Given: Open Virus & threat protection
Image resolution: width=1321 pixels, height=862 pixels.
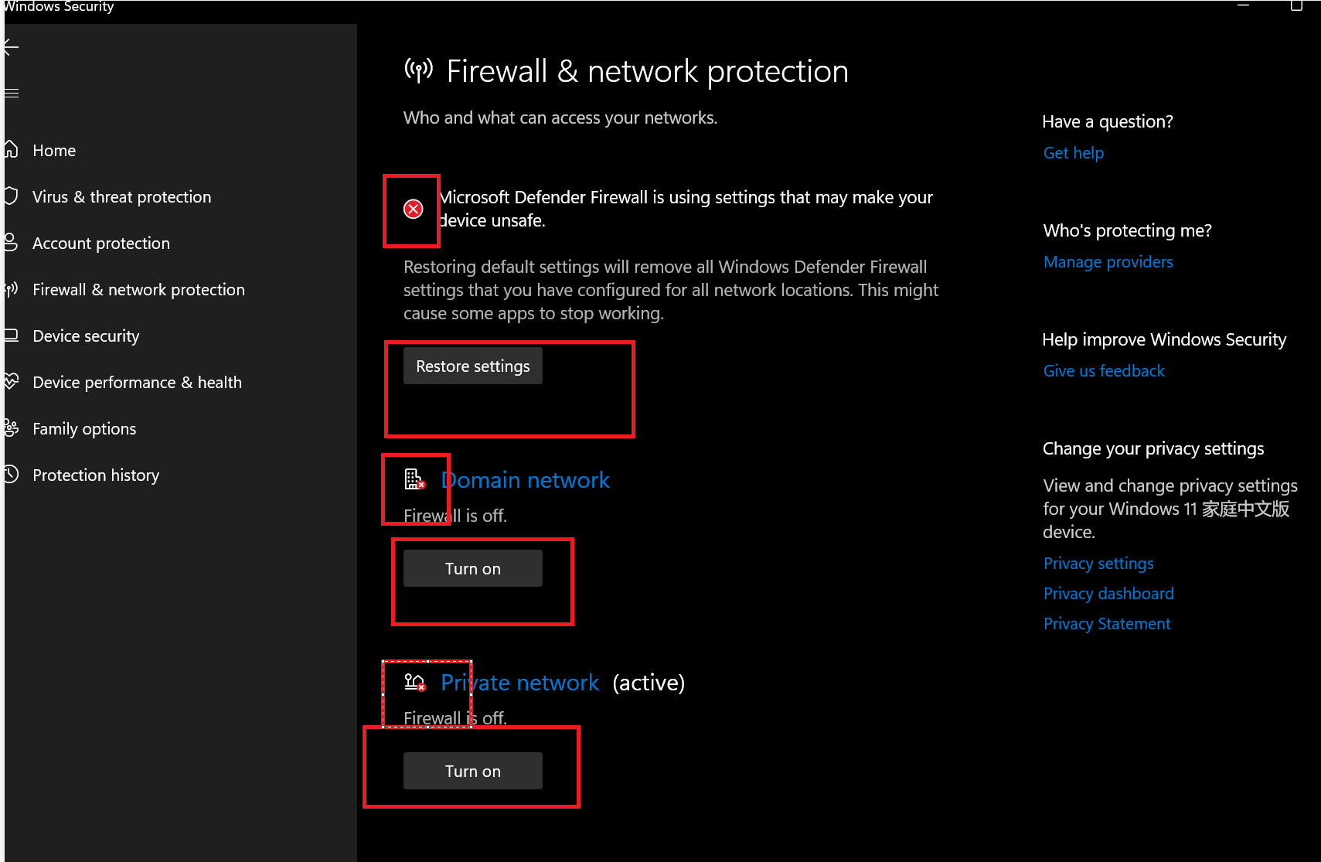Looking at the screenshot, I should coord(121,197).
